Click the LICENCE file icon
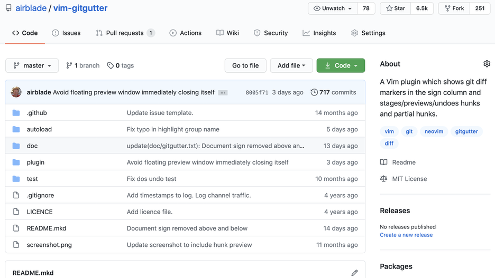 16,212
